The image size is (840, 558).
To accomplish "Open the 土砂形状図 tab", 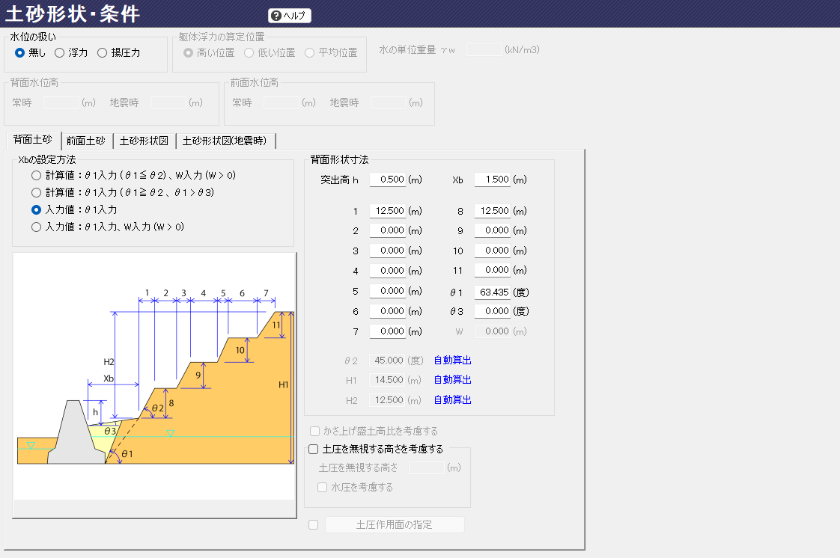I will [144, 141].
